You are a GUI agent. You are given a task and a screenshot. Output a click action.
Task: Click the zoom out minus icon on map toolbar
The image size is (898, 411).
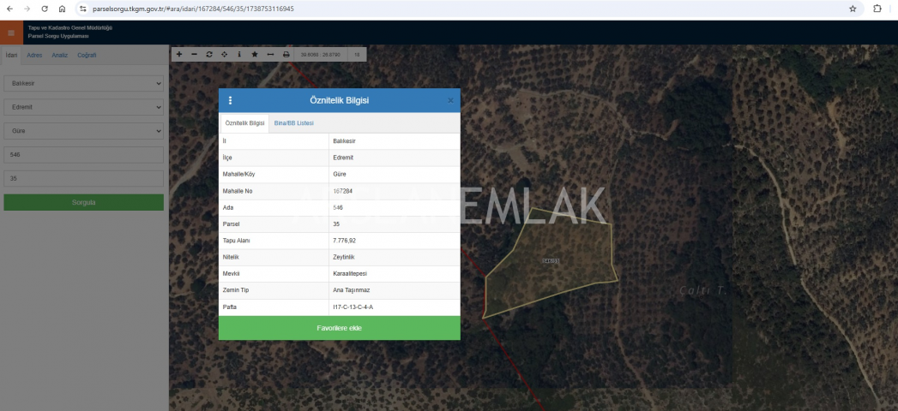click(x=194, y=54)
